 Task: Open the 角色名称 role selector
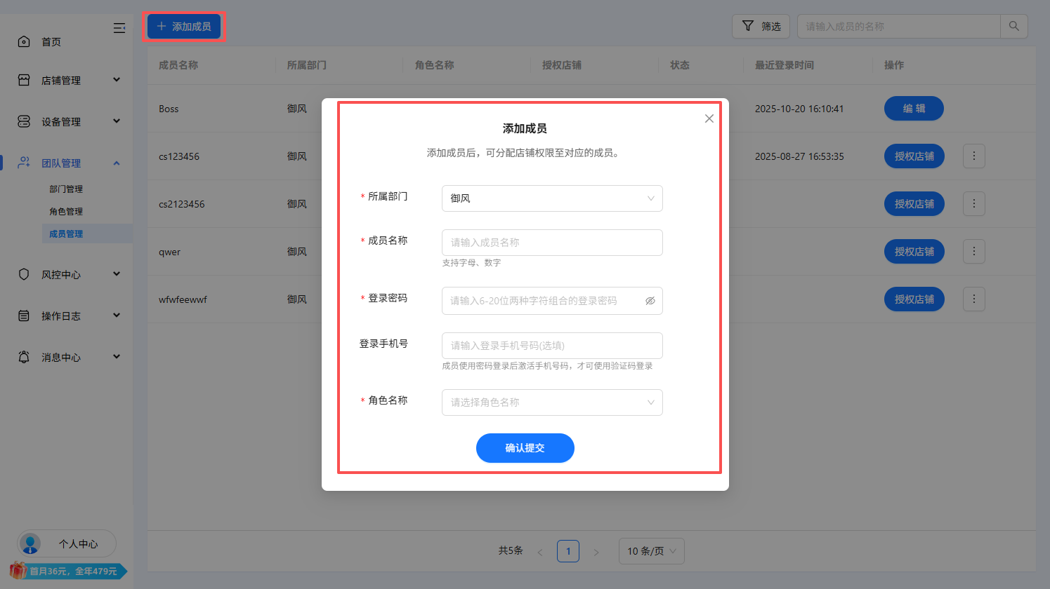(552, 402)
